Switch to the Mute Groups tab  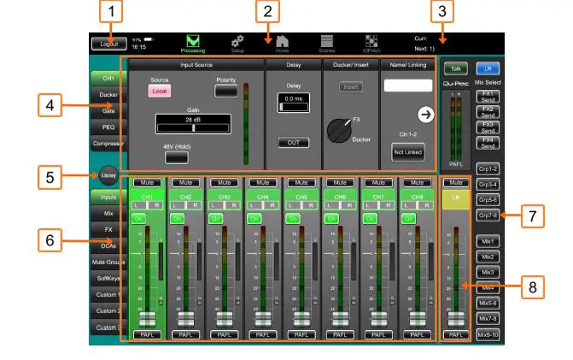[x=108, y=262]
